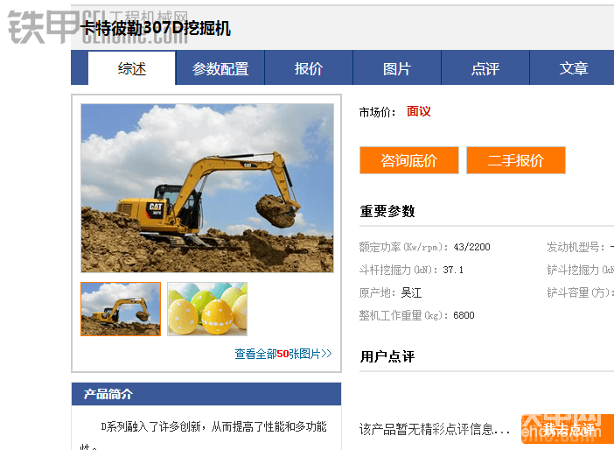Click the 该产品暂无精彩点评信息 text
The height and width of the screenshot is (450, 614).
435,429
